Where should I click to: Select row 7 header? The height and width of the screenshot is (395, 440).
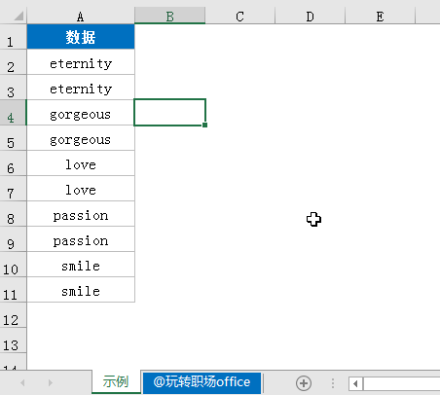coord(13,189)
